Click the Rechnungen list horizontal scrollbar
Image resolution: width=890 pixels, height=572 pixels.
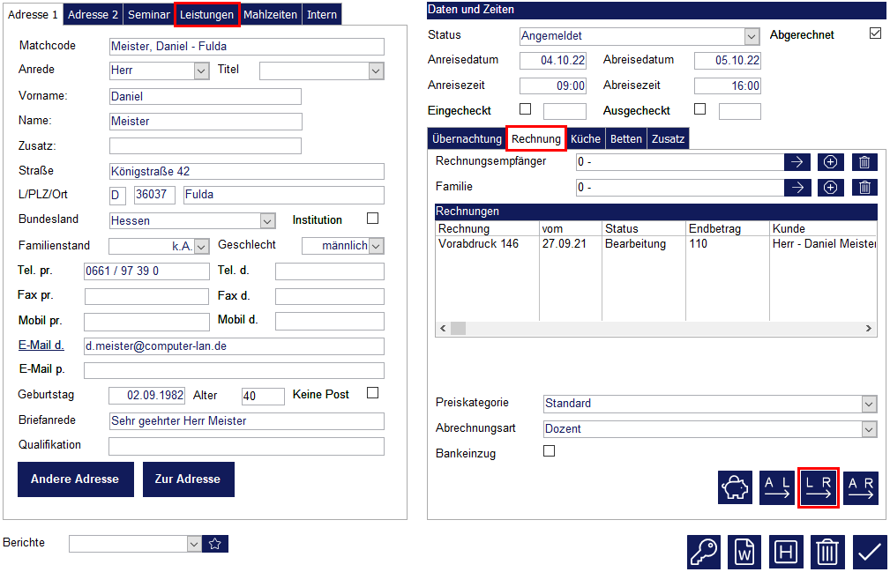(x=656, y=329)
